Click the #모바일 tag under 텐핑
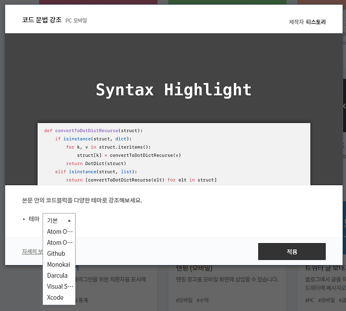This screenshot has width=346, height=311. coord(184,300)
